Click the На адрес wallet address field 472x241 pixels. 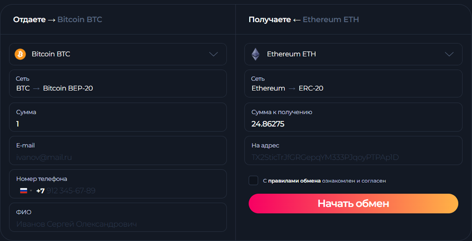point(353,157)
